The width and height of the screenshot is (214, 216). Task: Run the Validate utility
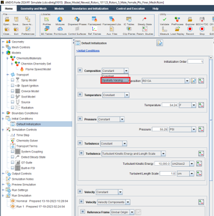[164, 20]
